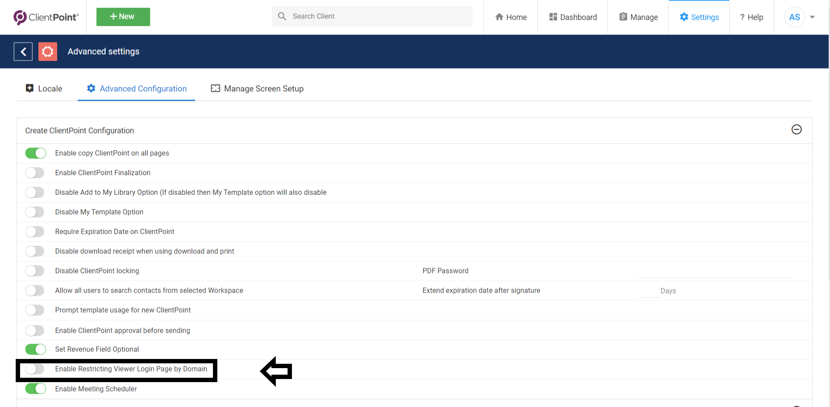The width and height of the screenshot is (830, 407).
Task: Toggle Enable ClientPoint approval before sending
Action: click(35, 331)
